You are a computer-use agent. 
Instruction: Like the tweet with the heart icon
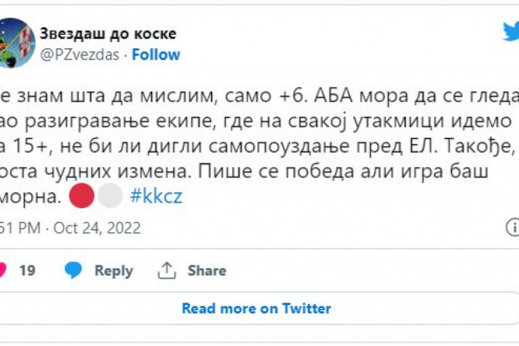(x=2, y=271)
